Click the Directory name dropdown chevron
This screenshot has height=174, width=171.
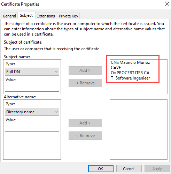point(56,112)
